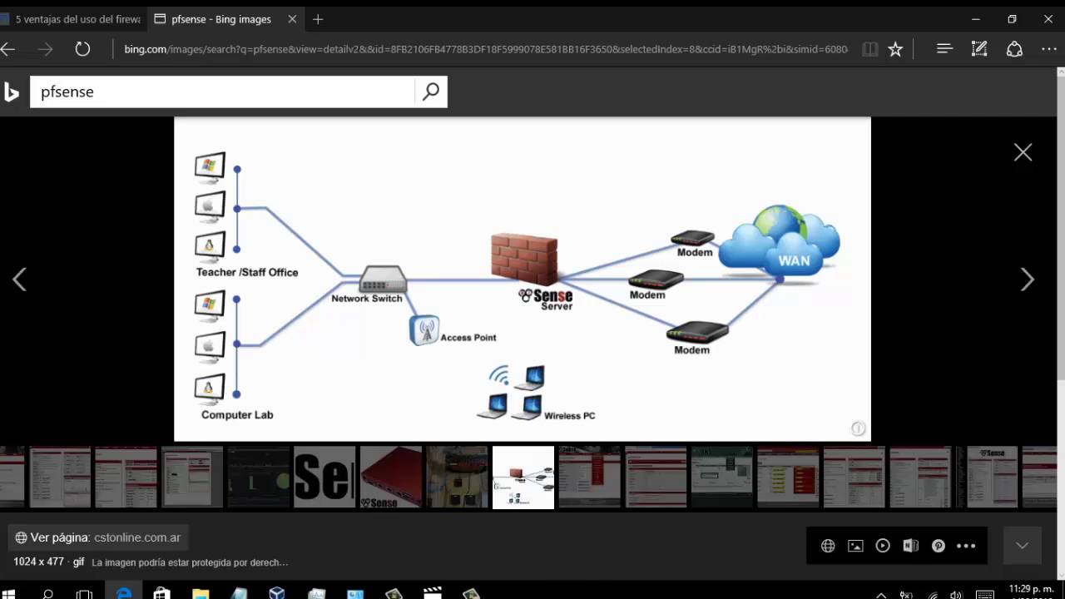Open reading view from address bar

(x=870, y=49)
